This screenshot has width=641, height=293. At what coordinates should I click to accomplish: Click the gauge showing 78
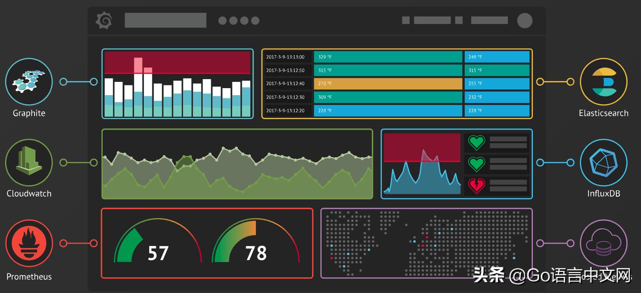click(x=255, y=241)
